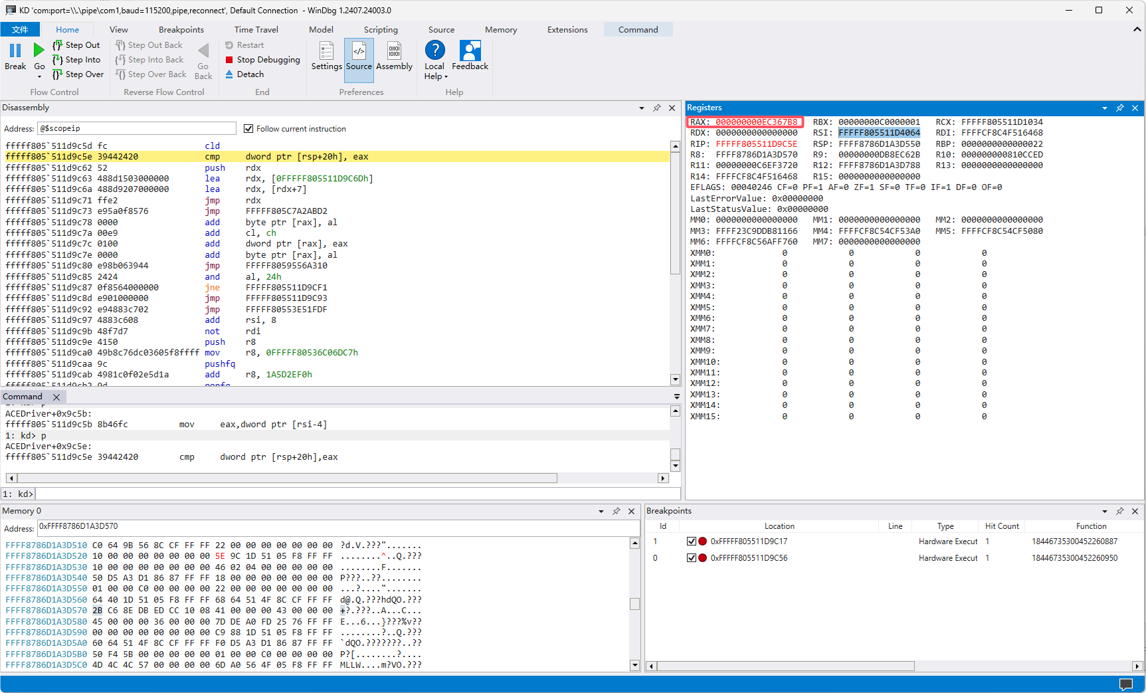Click the Step Over icon
1146x693 pixels.
(x=58, y=74)
